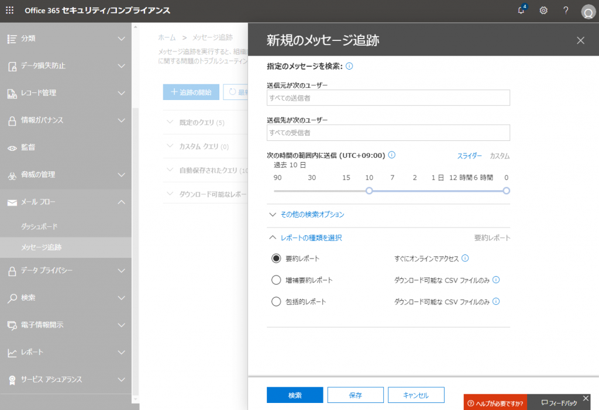The width and height of the screenshot is (599, 410).
Task: Switch time range to カスタム mode
Action: (x=500, y=156)
